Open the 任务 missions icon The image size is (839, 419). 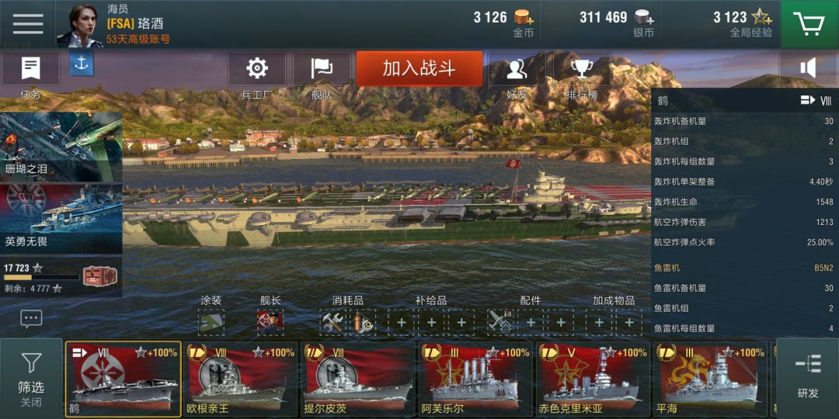coord(30,68)
